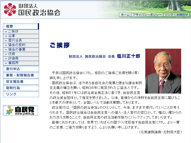The image size is (191, 143).
Task: Click the 寄付申込 sidebar button
Action: coord(21,69)
